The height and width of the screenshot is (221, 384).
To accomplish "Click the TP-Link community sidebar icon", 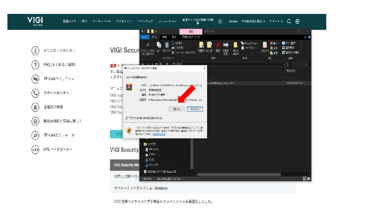I will 35,79.
